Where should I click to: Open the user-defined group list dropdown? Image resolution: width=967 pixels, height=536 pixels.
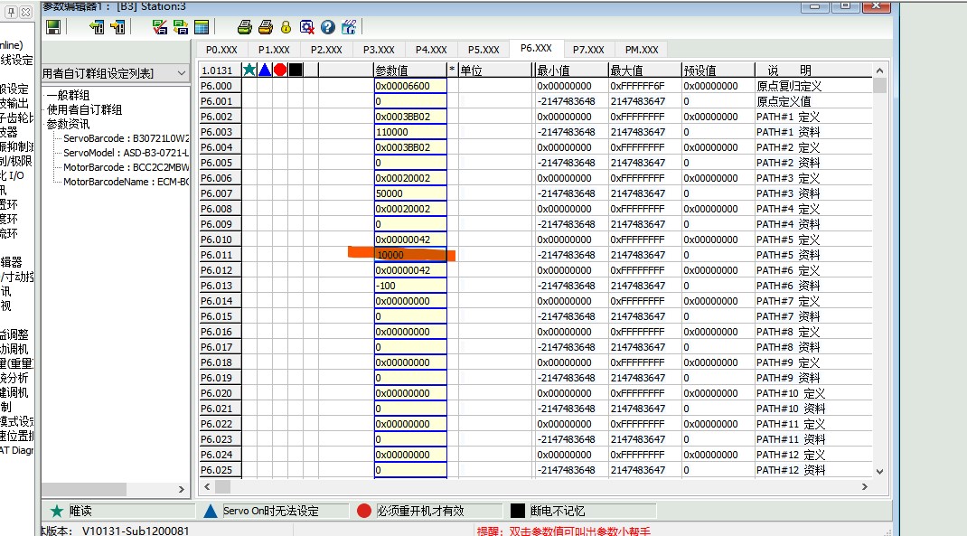click(x=182, y=72)
